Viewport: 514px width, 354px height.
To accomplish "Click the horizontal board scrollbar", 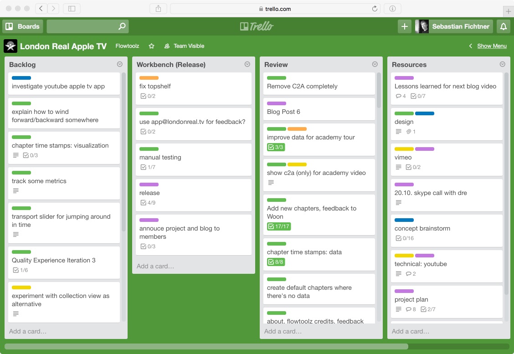I will tap(206, 346).
